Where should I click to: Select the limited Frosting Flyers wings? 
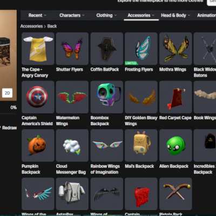(141, 49)
